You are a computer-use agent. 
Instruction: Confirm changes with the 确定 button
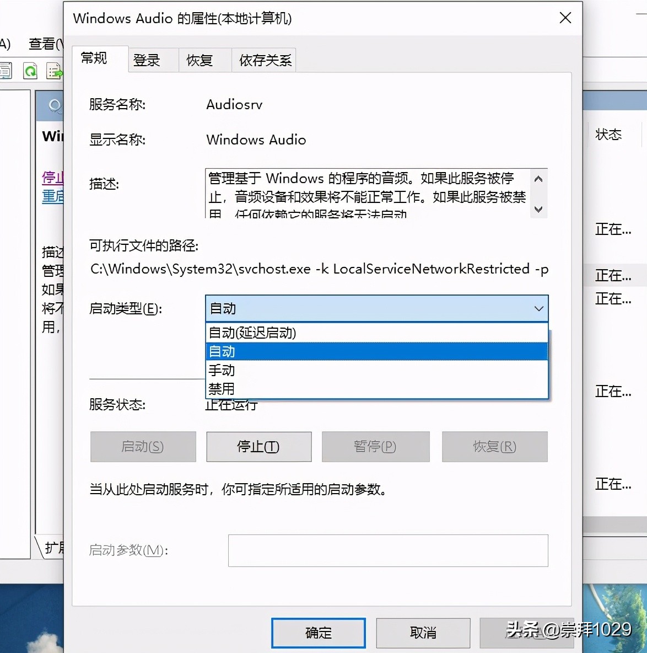point(318,633)
